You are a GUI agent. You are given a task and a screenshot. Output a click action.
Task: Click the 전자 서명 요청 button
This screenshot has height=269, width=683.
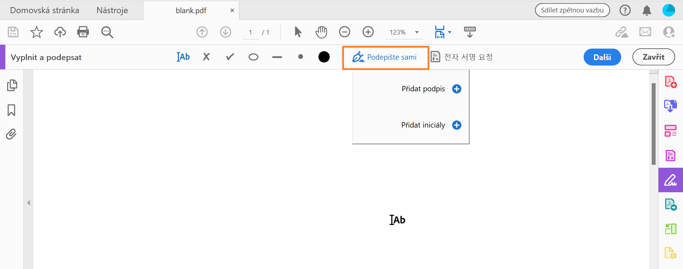click(462, 57)
